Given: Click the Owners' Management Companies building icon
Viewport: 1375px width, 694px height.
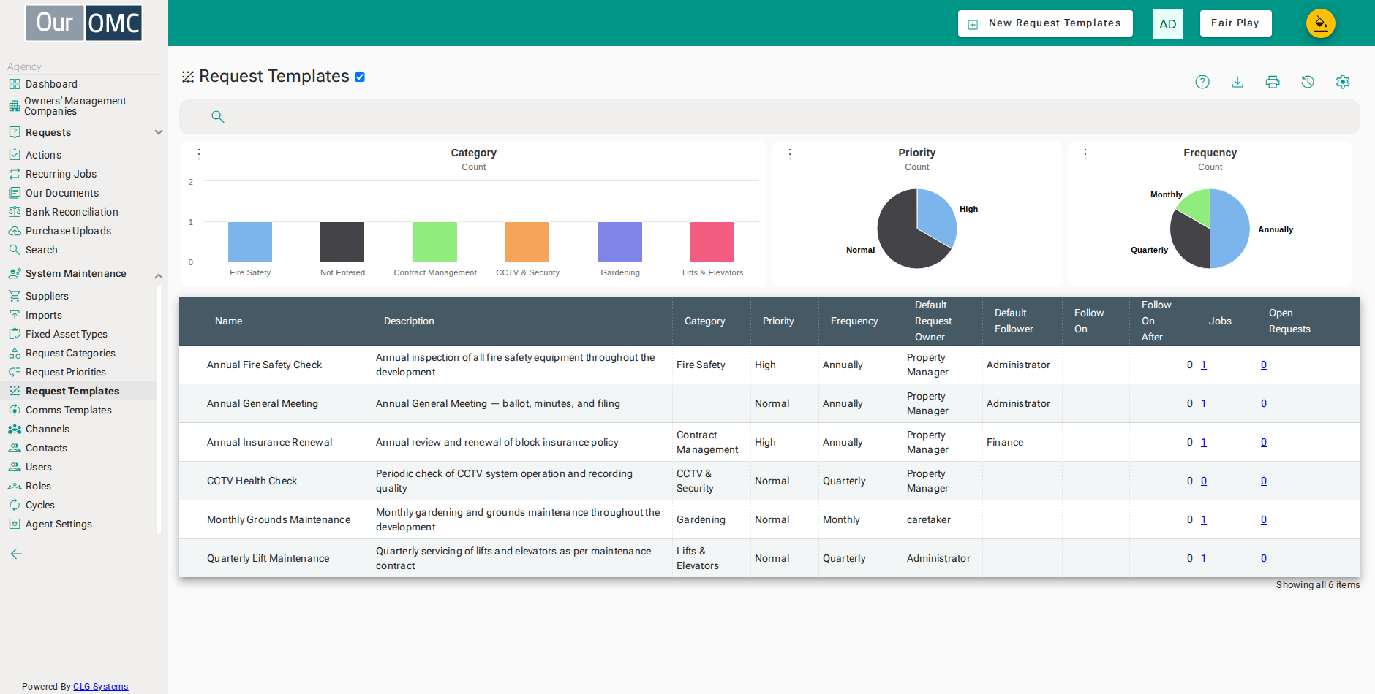Looking at the screenshot, I should point(15,106).
